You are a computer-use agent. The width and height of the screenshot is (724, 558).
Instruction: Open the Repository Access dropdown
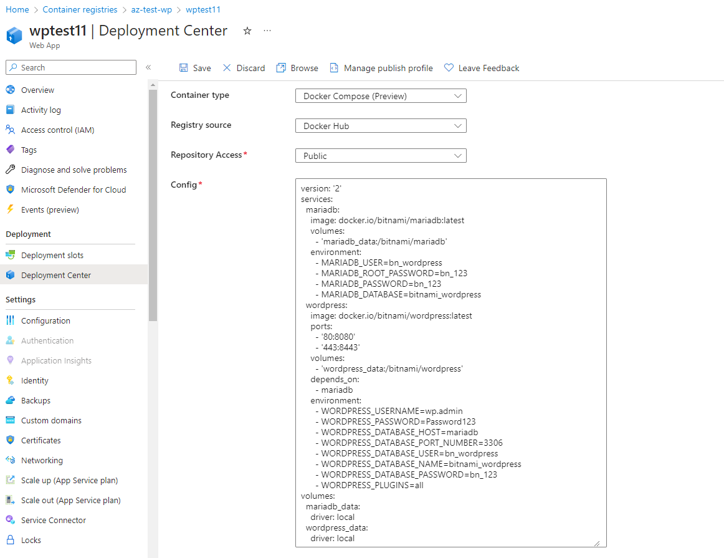381,156
